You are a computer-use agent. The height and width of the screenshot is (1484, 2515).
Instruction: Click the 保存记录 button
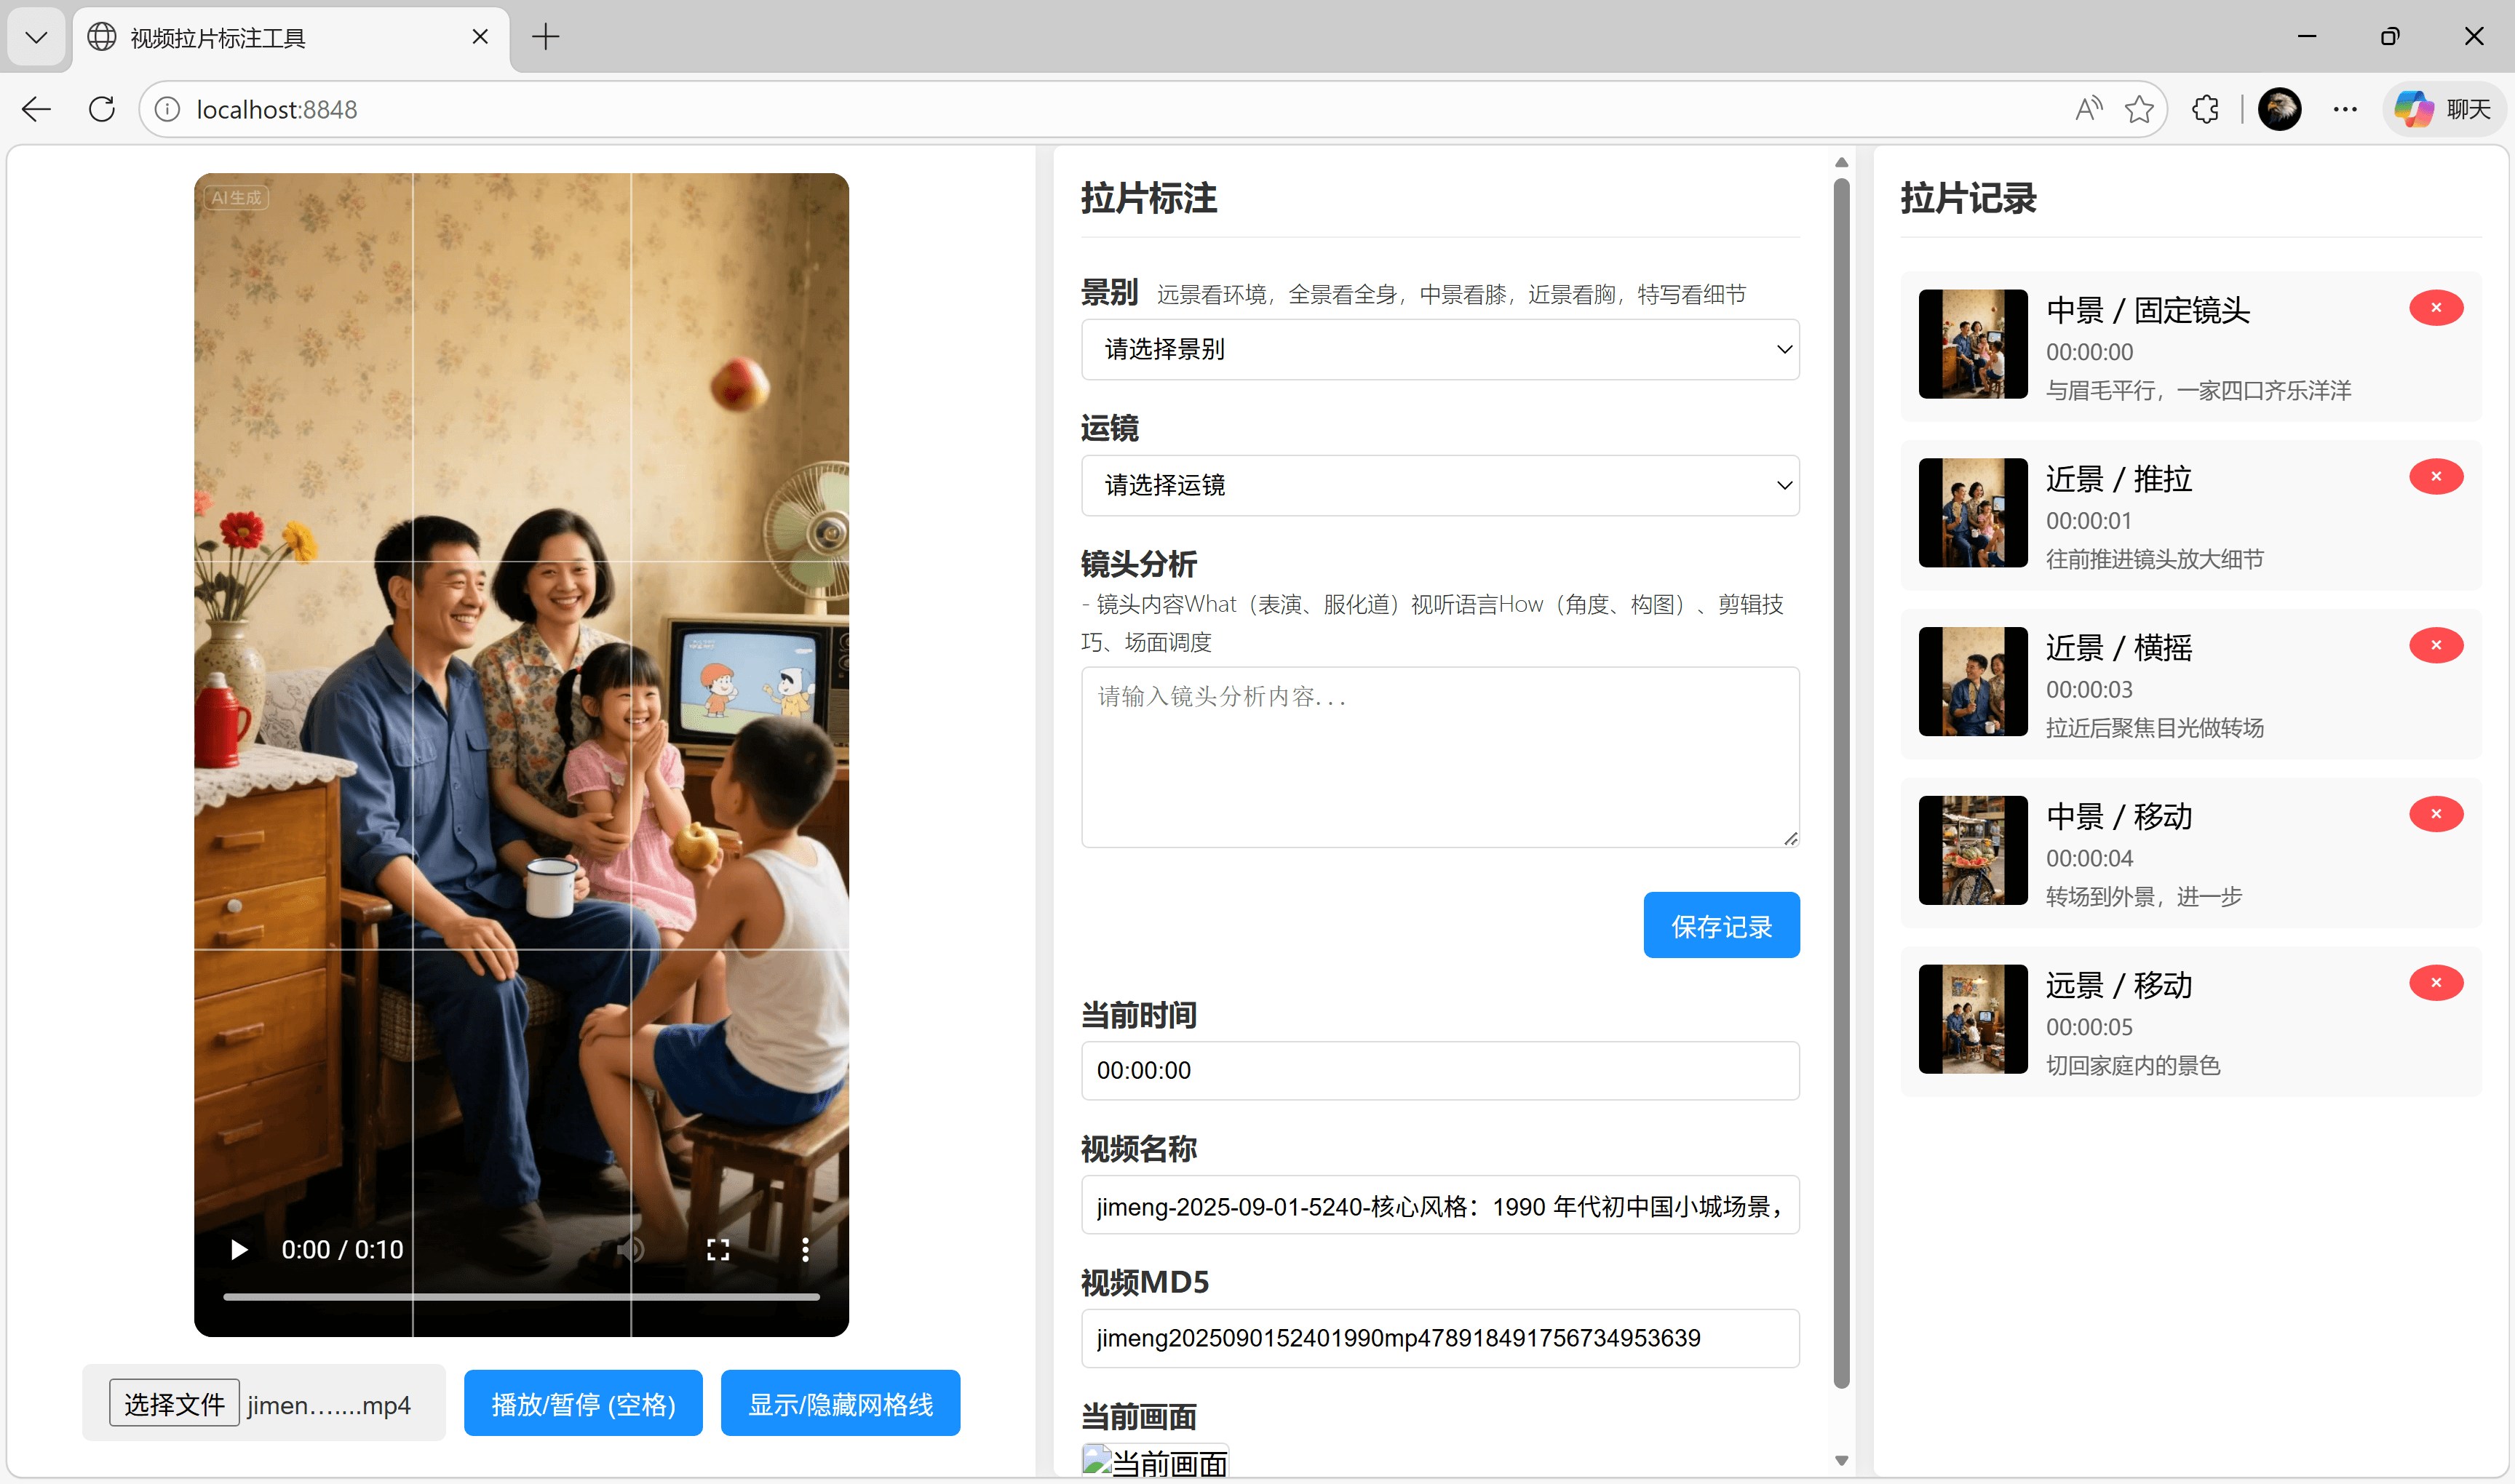coord(1720,926)
